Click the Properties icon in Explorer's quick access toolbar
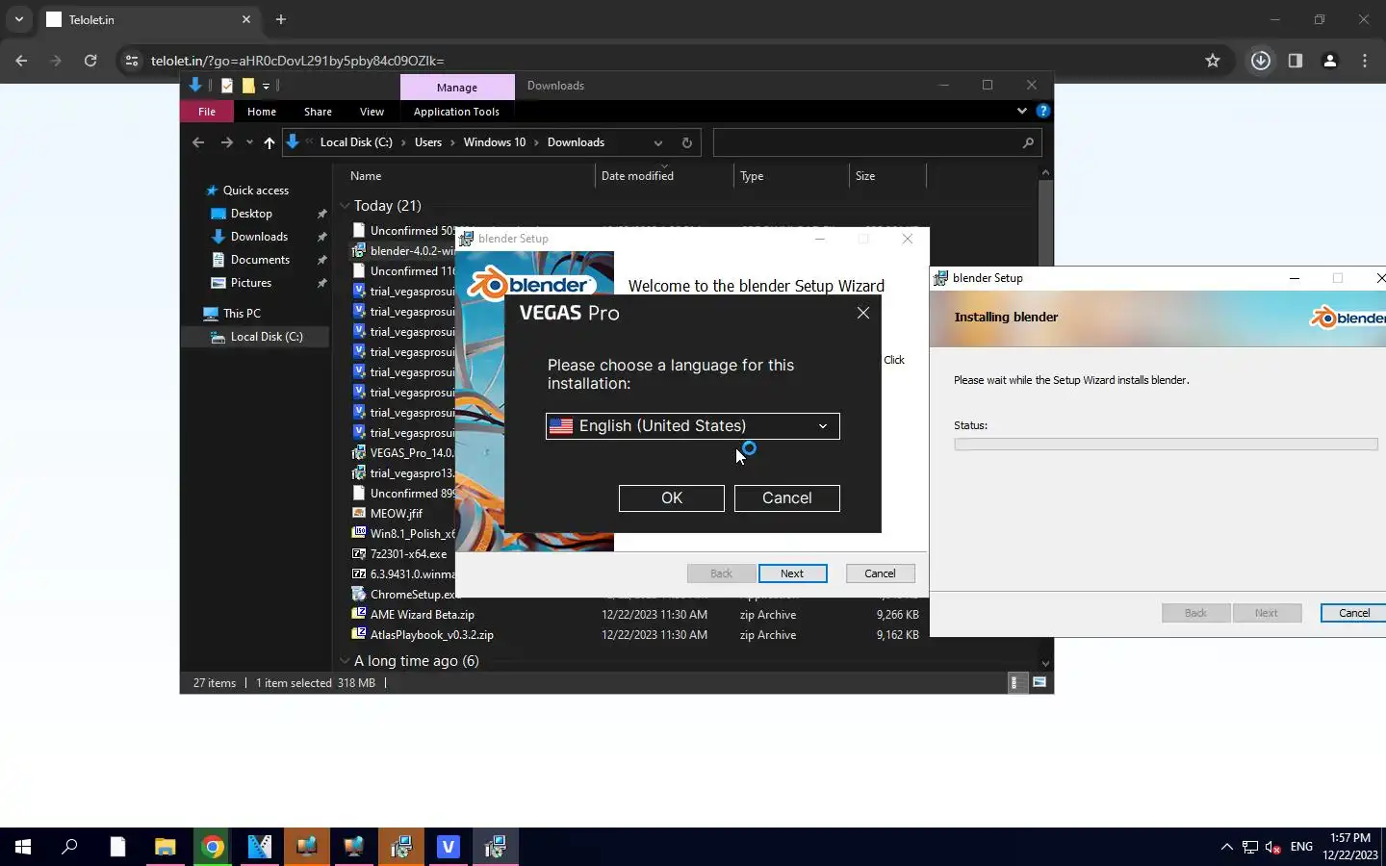1386x866 pixels. (x=227, y=86)
